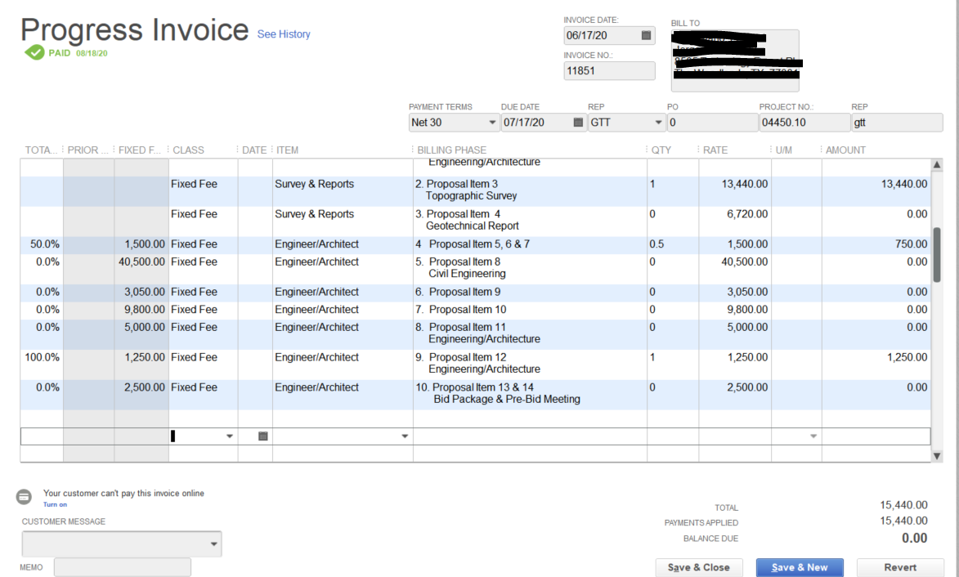
Task: Click the Turn on link for online payments
Action: click(56, 504)
